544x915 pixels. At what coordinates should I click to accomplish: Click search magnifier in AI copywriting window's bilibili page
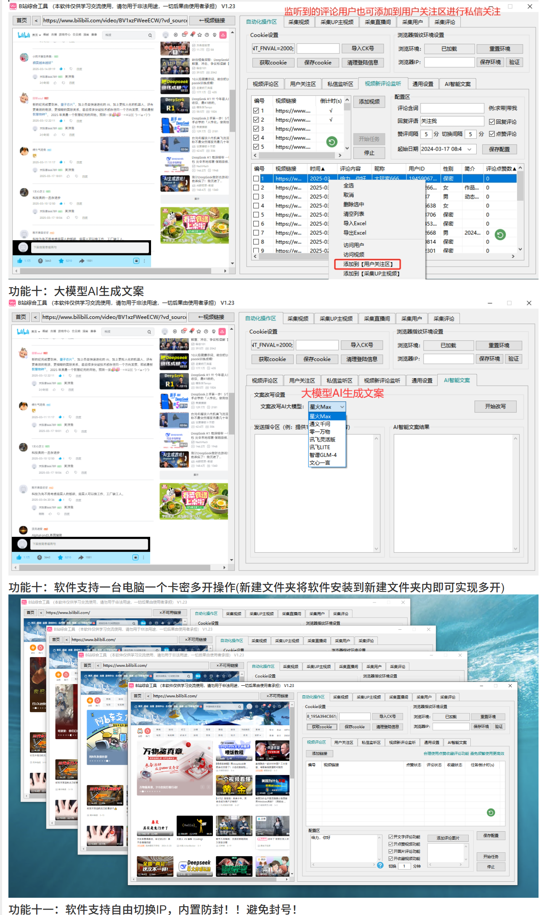point(149,332)
